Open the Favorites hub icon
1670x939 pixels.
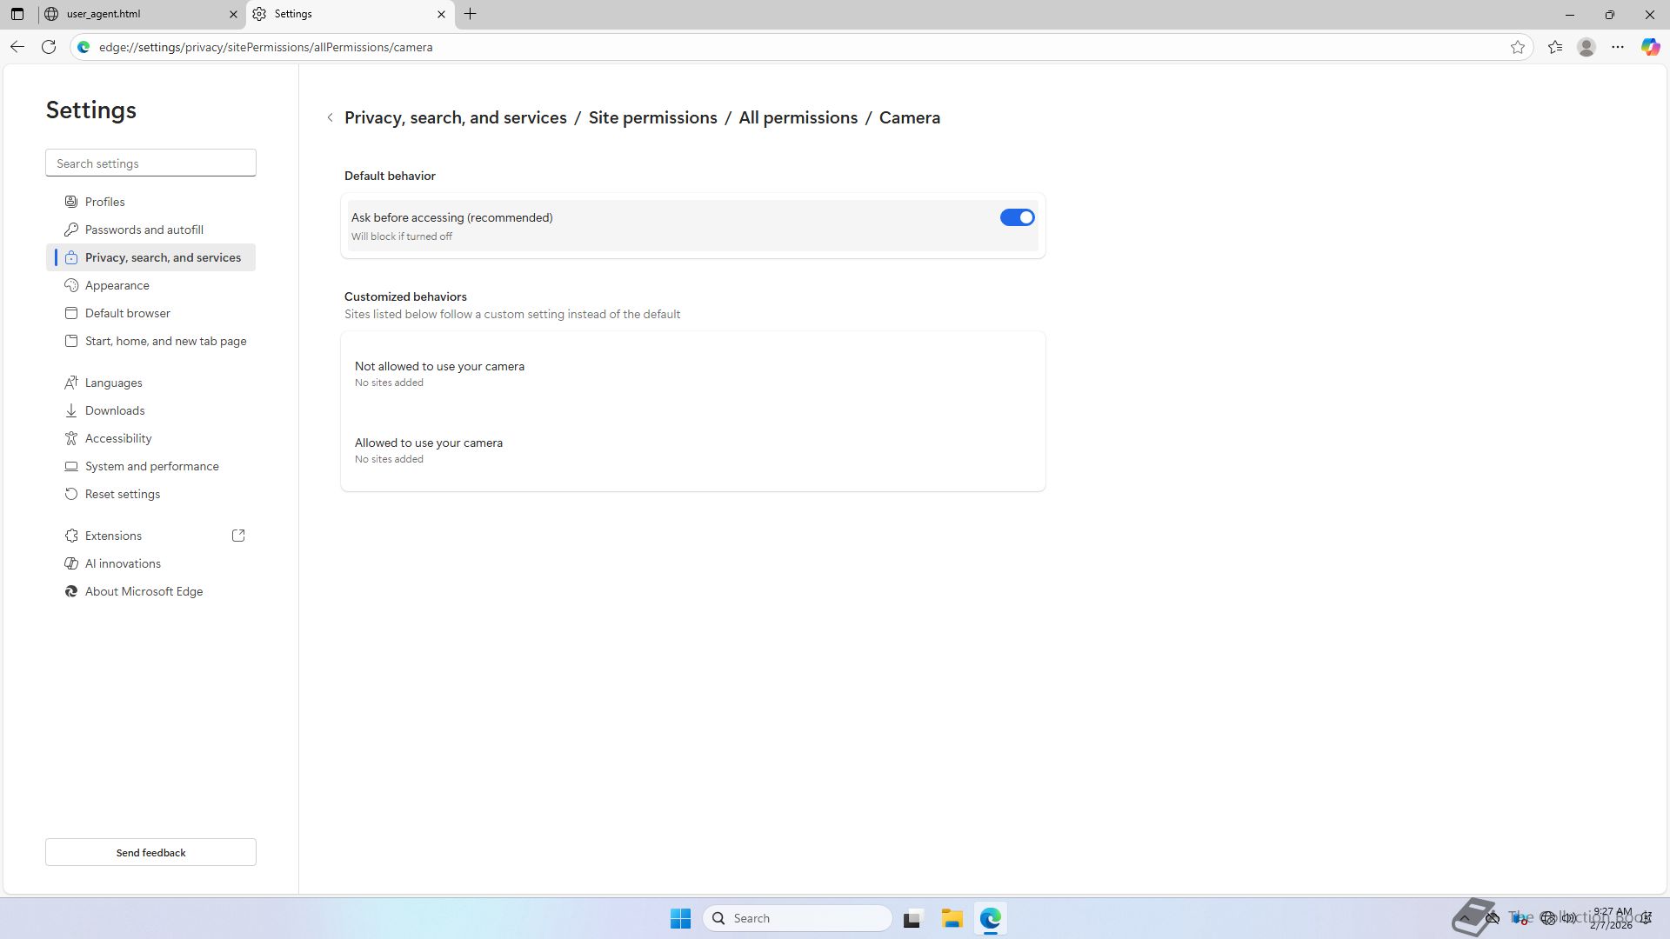[x=1555, y=47]
